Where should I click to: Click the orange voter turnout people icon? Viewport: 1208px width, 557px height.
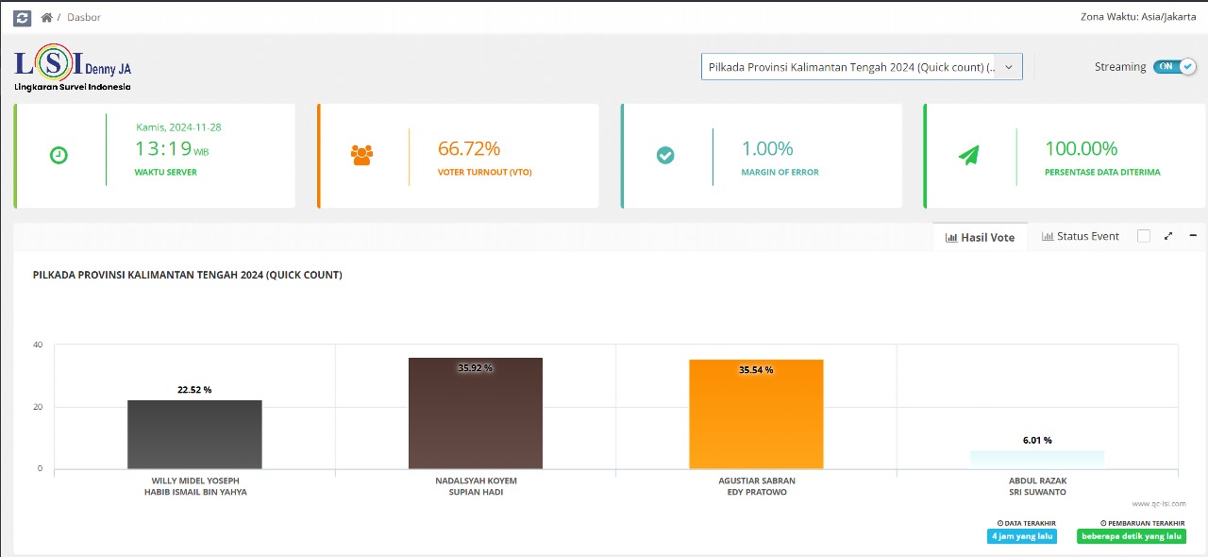click(x=361, y=155)
